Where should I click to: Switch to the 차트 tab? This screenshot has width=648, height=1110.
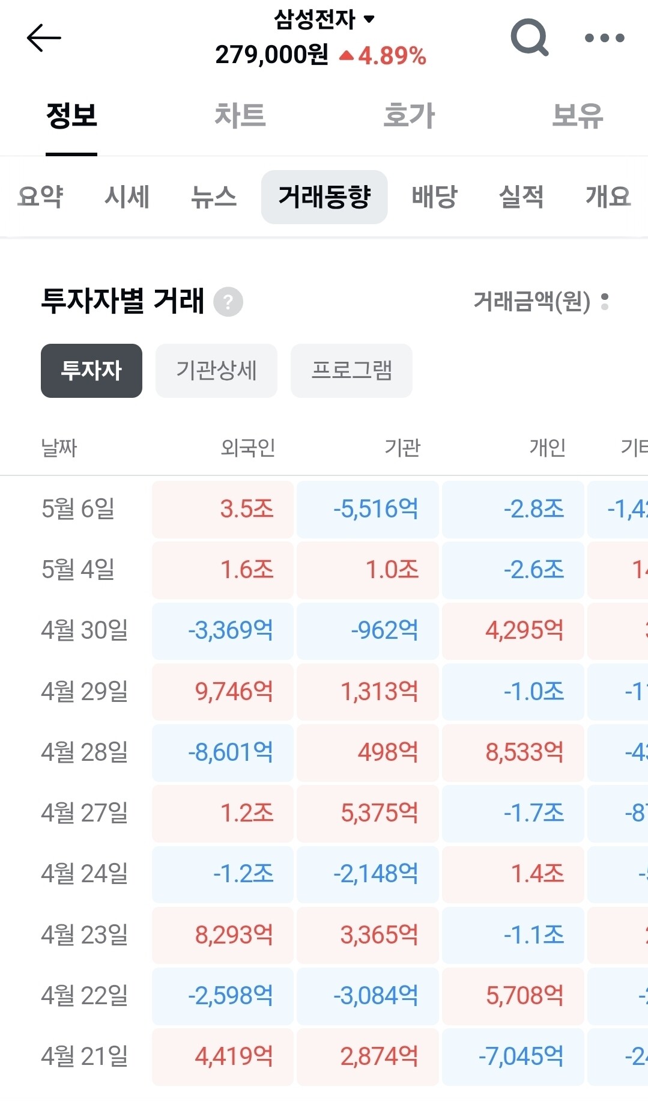[x=240, y=115]
